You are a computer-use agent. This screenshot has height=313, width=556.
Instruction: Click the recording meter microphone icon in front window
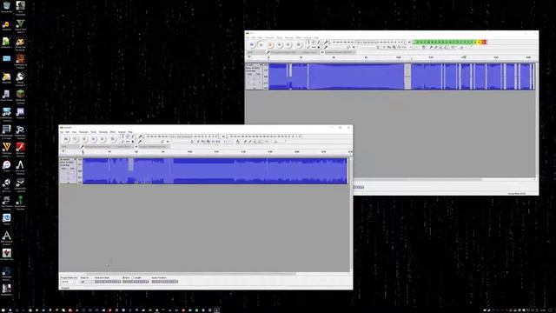[x=140, y=137]
